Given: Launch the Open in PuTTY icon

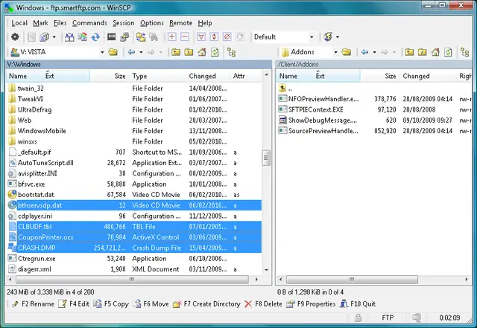Looking at the screenshot, I should coord(124,37).
